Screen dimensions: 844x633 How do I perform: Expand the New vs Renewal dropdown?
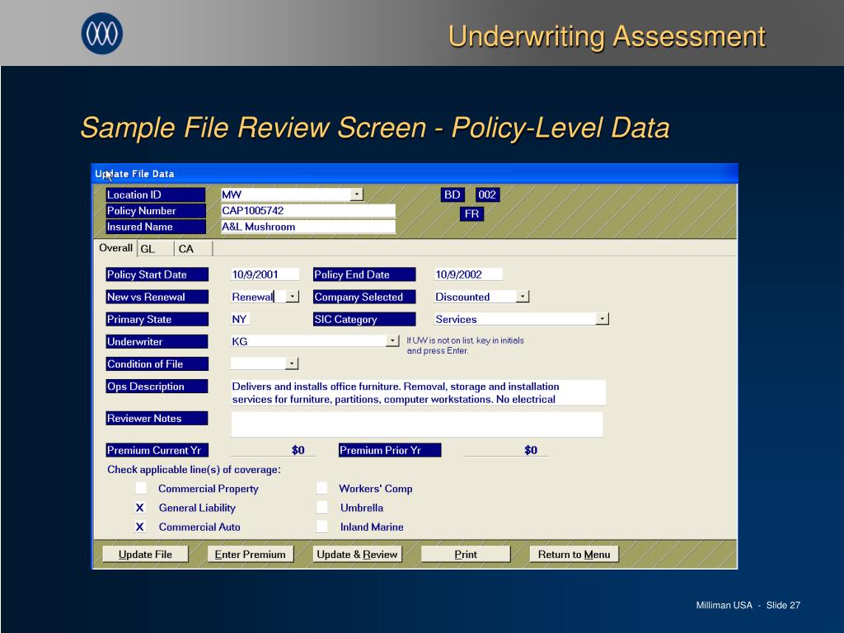(293, 297)
